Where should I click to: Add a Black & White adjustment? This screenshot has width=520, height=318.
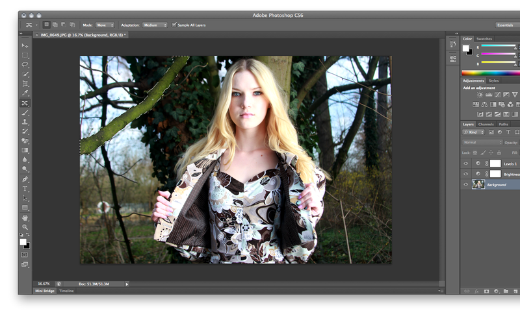click(x=493, y=104)
